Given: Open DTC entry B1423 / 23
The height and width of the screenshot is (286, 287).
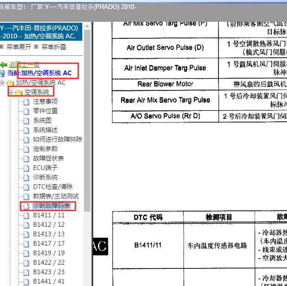Looking at the screenshot, I should tap(49, 272).
